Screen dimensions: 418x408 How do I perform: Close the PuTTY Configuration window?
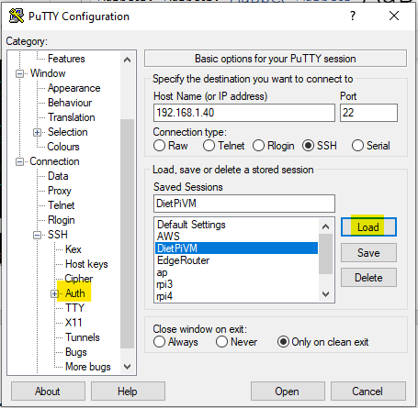(x=394, y=16)
